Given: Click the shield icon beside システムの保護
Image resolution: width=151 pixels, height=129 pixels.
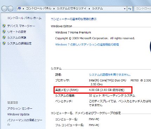Looking at the screenshot, I should pos(4,37).
